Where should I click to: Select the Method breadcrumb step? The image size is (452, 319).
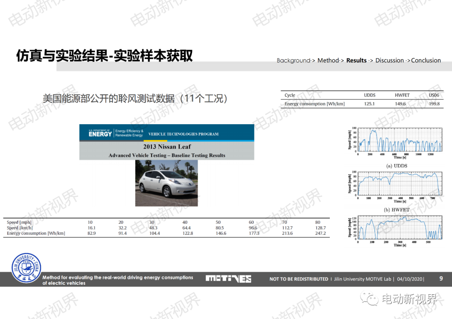pyautogui.click(x=328, y=61)
